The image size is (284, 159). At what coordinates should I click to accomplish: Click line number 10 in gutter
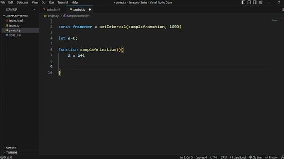50,72
